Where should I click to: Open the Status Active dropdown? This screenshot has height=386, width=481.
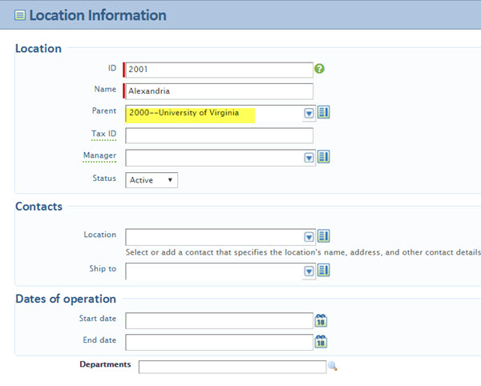click(152, 180)
